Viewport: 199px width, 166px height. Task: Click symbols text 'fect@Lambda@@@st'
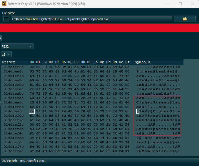158,142
